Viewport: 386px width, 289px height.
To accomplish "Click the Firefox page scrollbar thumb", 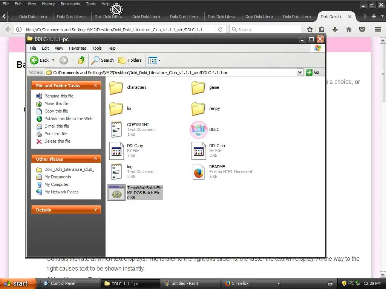I will click(x=383, y=73).
